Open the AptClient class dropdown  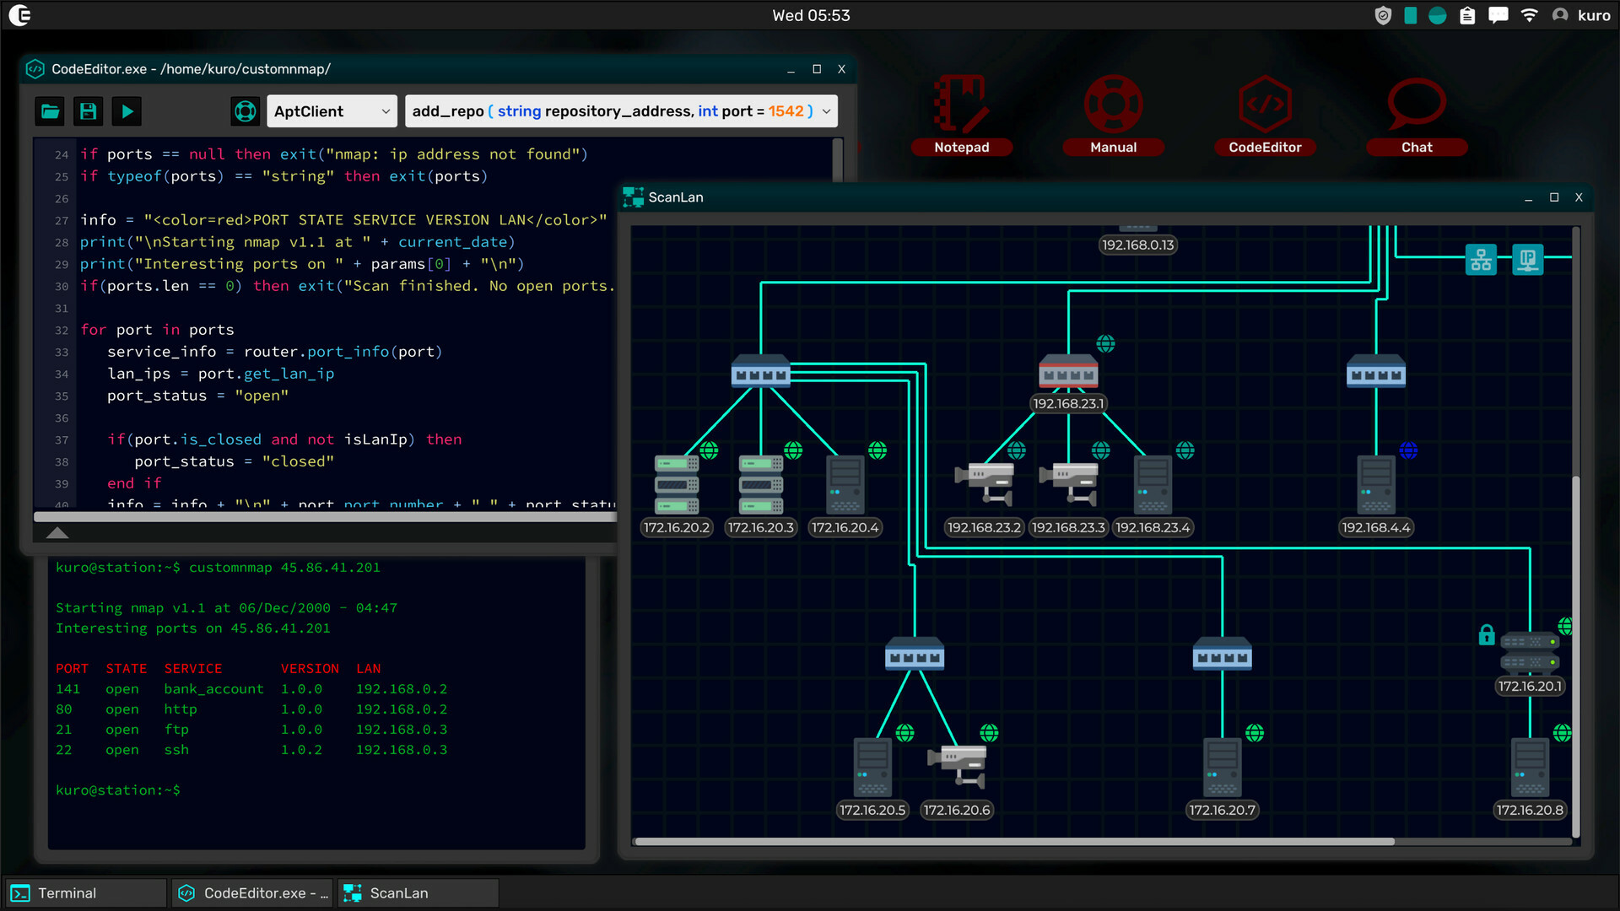331,111
